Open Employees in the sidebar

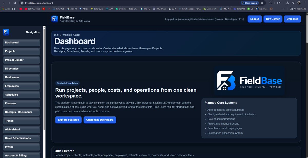pos(21,86)
